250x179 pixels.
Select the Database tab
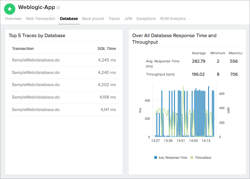(69, 19)
